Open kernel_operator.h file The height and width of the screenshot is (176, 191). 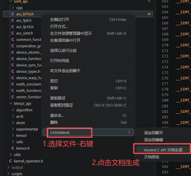[x=28, y=161]
